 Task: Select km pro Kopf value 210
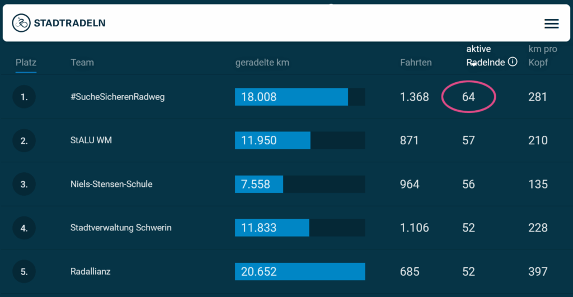[x=538, y=140]
